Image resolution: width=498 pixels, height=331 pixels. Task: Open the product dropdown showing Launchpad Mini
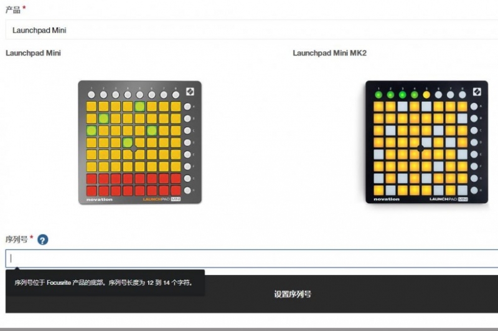pos(251,30)
